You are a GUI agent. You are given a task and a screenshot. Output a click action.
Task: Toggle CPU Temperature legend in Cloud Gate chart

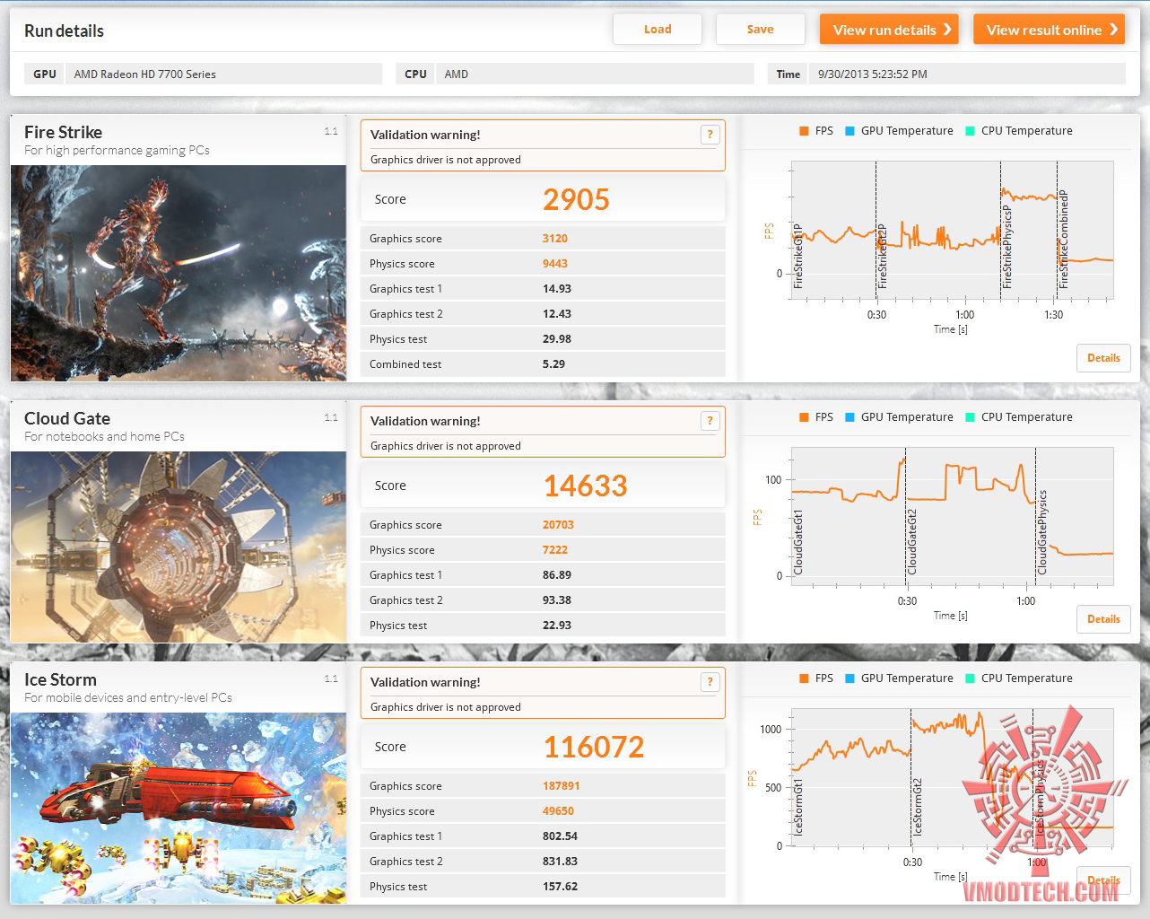coord(1019,417)
